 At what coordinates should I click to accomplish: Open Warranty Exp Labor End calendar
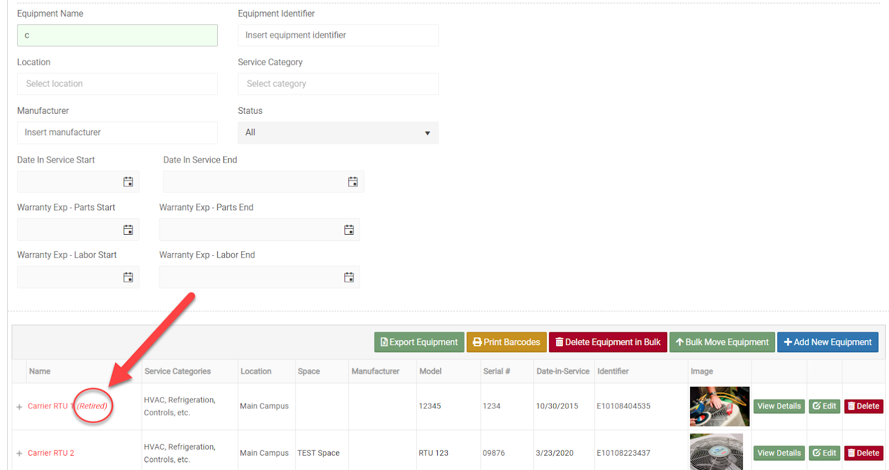tap(349, 277)
